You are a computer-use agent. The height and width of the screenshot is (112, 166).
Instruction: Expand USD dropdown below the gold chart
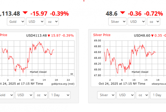pyautogui.click(x=24, y=95)
